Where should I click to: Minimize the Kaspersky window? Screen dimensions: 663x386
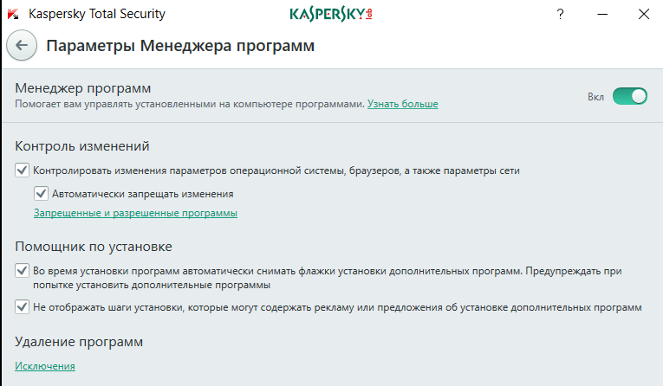click(x=602, y=15)
